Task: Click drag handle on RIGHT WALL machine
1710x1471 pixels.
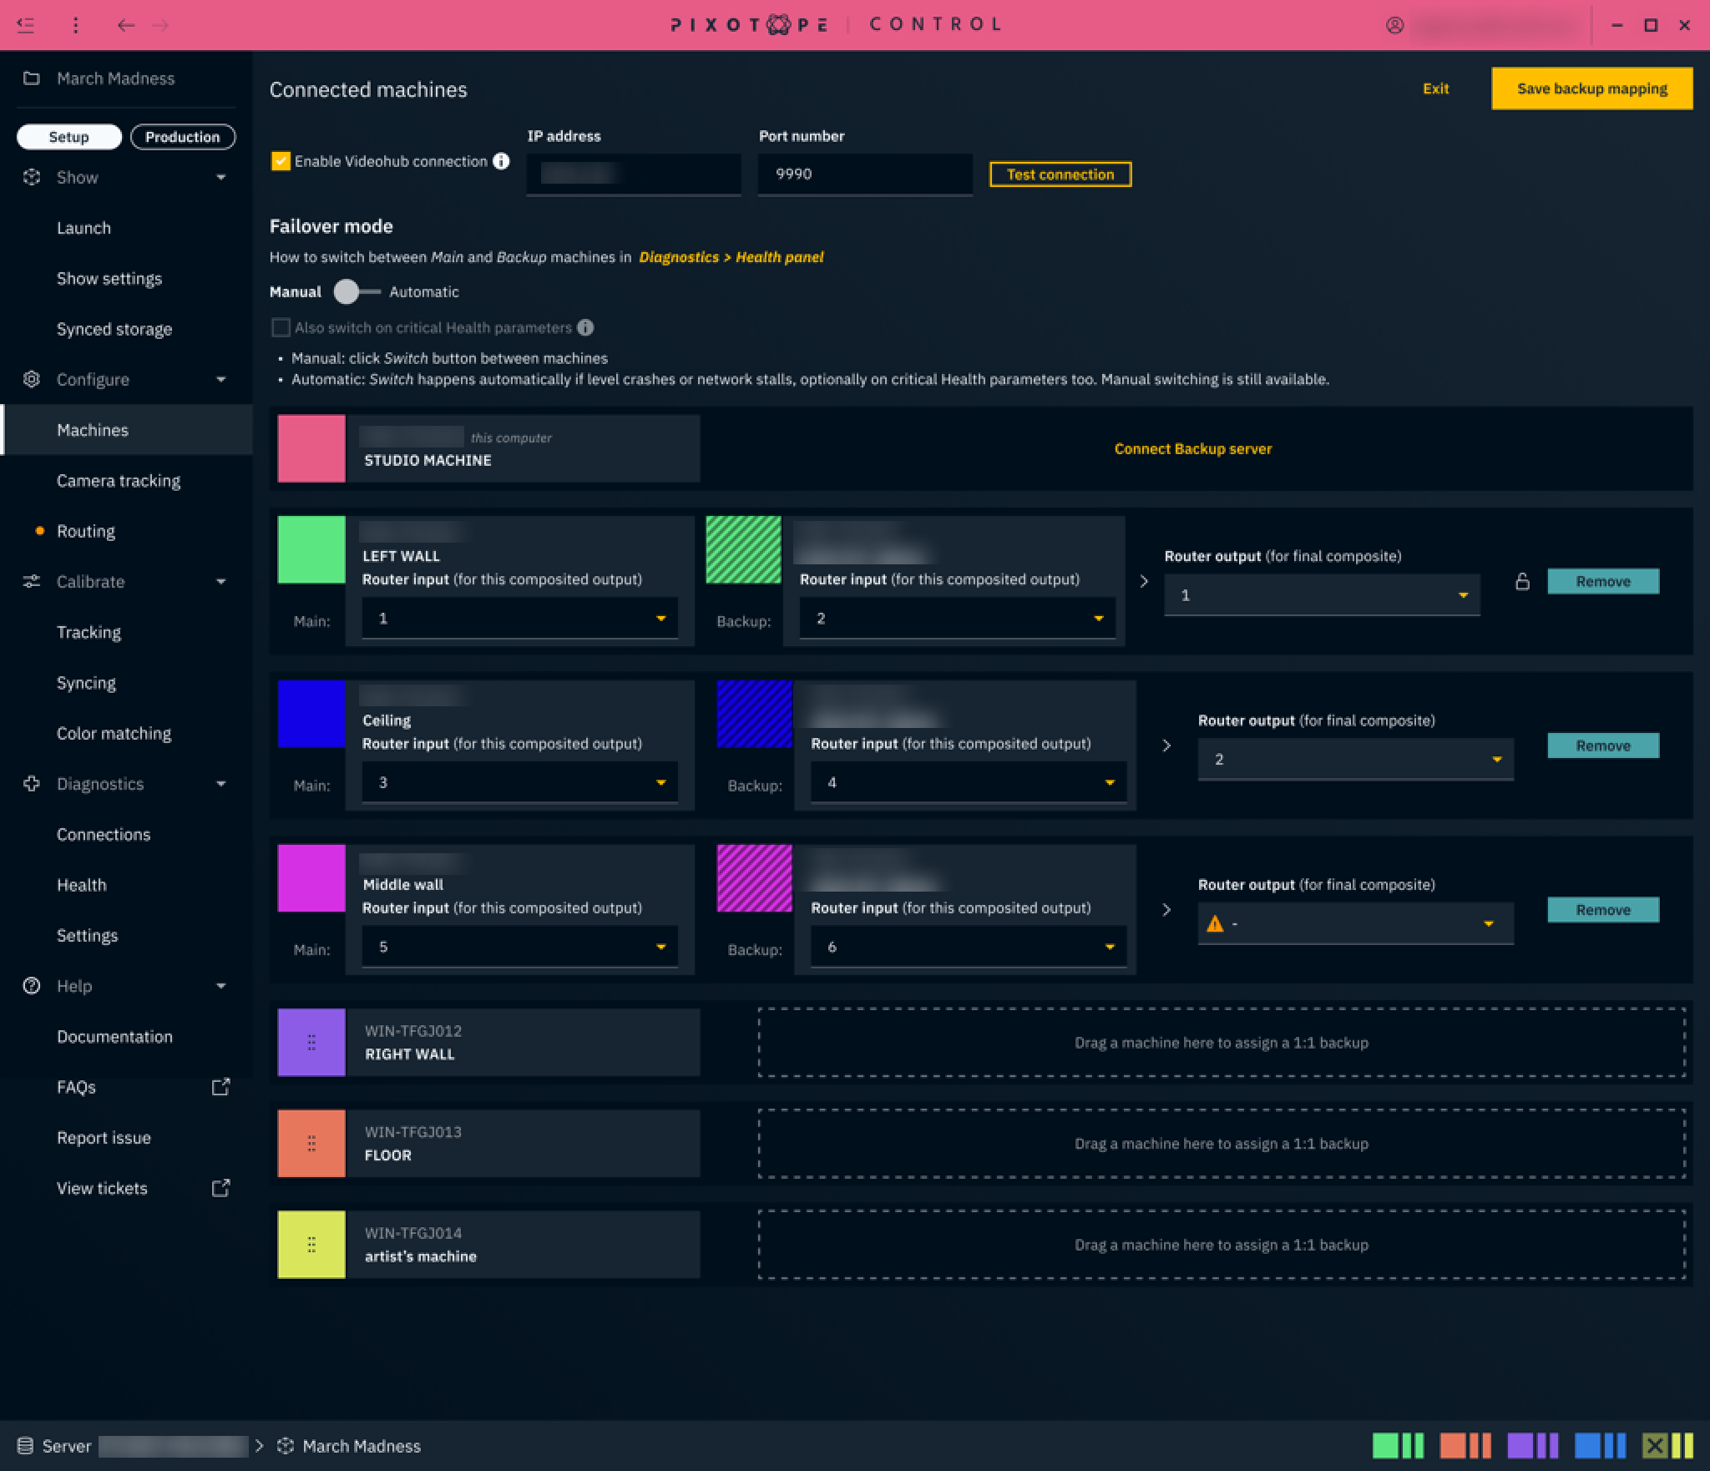Action: [311, 1043]
